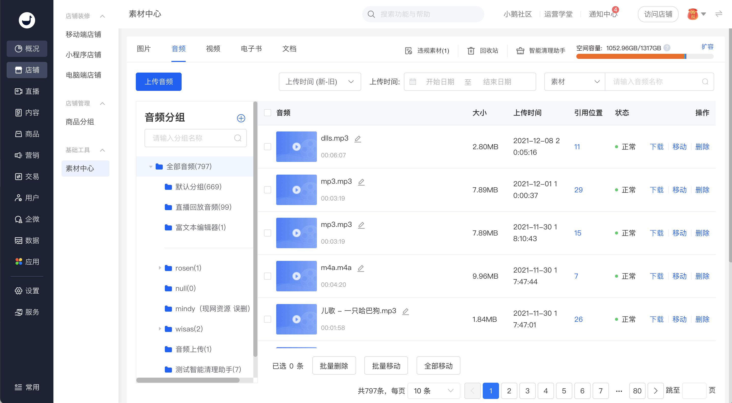Switch to the 电子书 tab
The width and height of the screenshot is (732, 403).
click(x=251, y=49)
